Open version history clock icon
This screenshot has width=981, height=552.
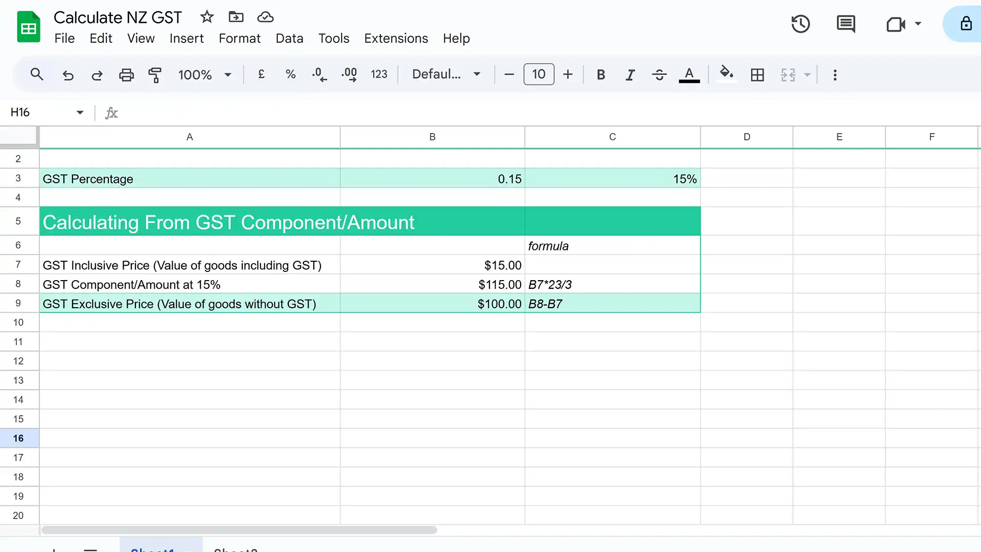(801, 24)
